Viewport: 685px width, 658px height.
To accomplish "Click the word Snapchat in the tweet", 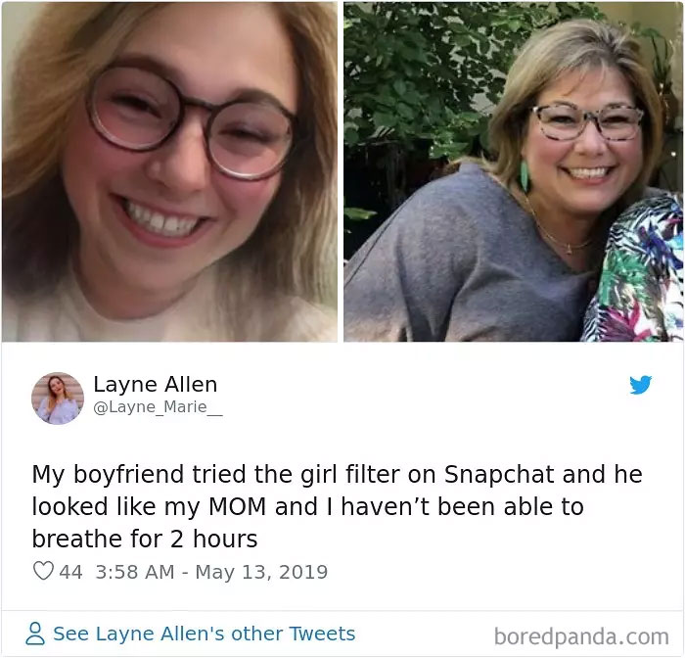I will (x=499, y=475).
